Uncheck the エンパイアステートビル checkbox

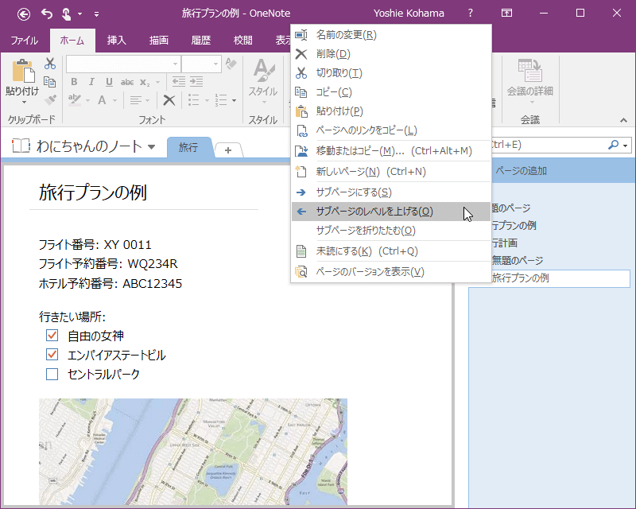click(x=52, y=355)
